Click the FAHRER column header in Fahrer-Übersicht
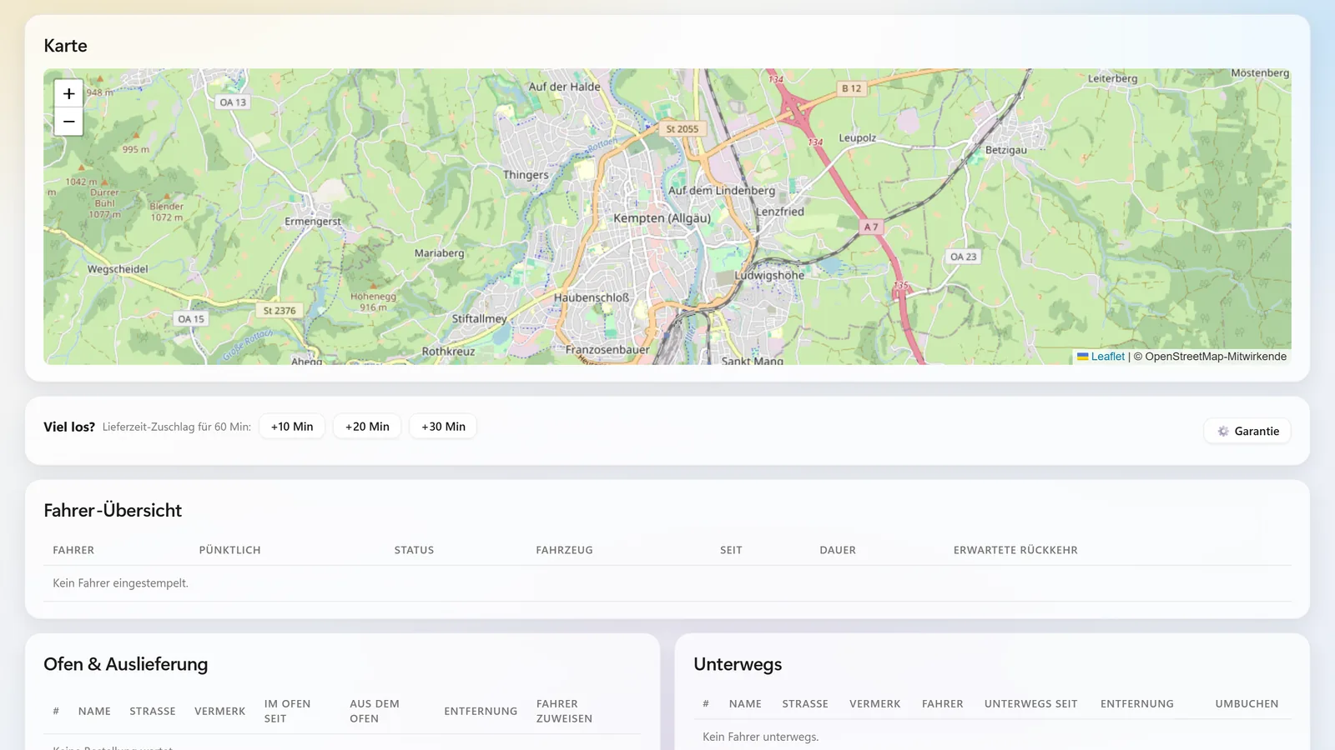This screenshot has width=1335, height=750. coord(73,550)
